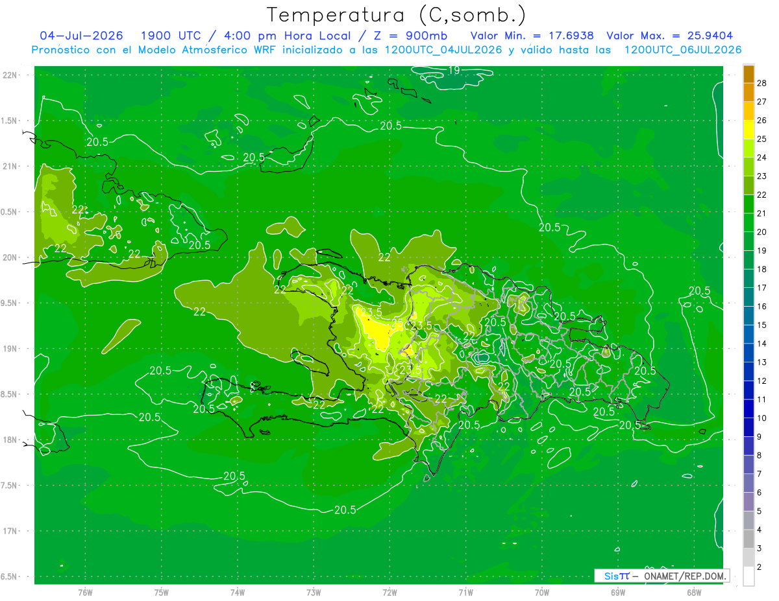779x601 pixels.
Task: Pick the green swatch between 20 and 21
Action: (x=748, y=222)
